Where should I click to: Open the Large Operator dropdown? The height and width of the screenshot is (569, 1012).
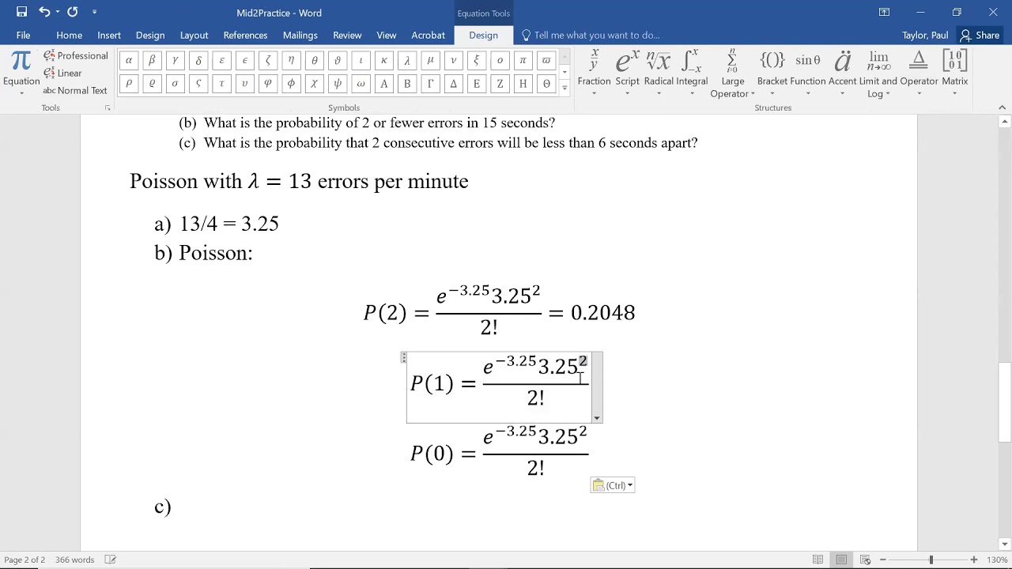(x=732, y=73)
